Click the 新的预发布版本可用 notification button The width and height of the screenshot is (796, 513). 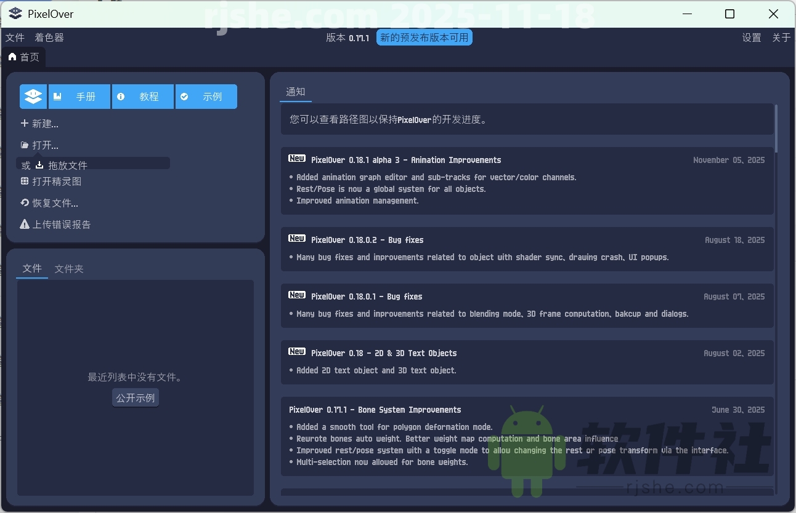pyautogui.click(x=424, y=37)
